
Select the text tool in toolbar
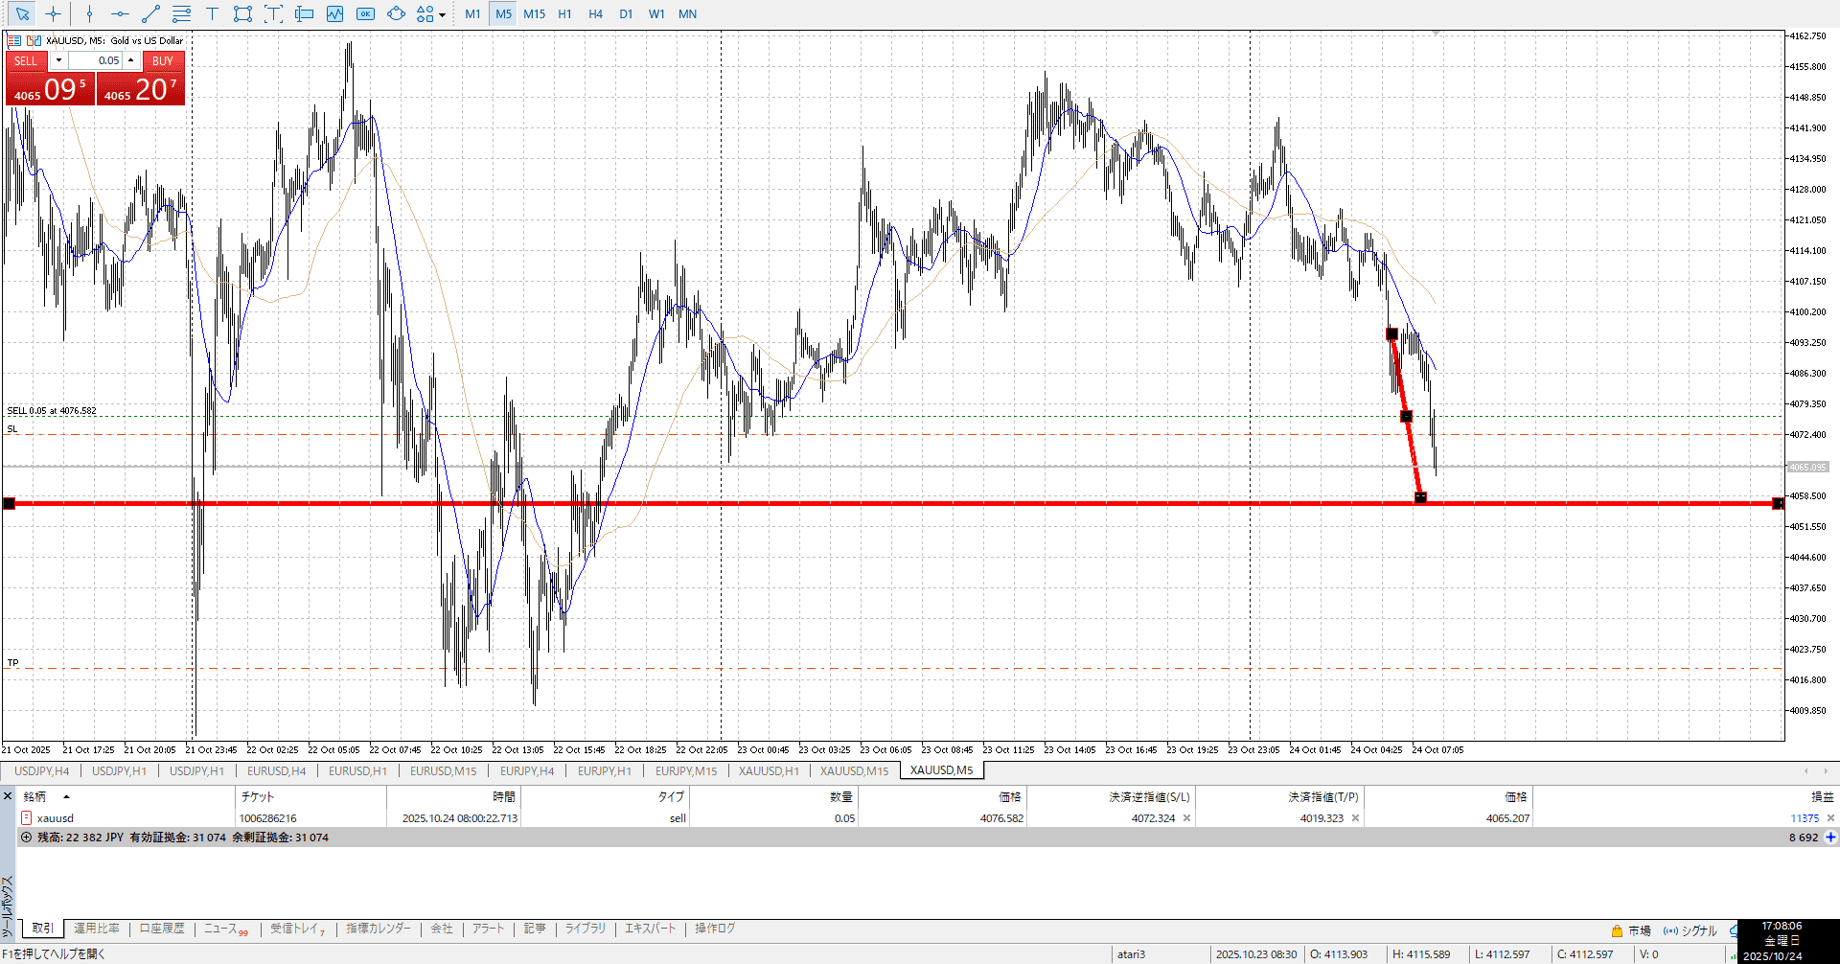(212, 13)
